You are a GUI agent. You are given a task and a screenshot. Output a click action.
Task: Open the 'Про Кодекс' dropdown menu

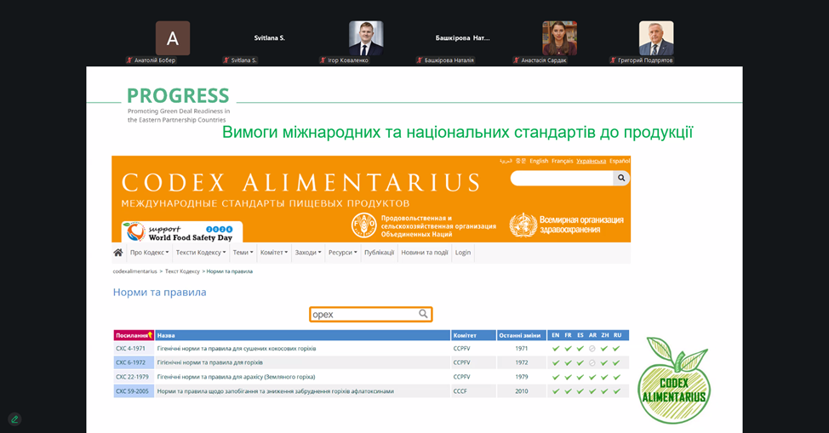click(149, 253)
